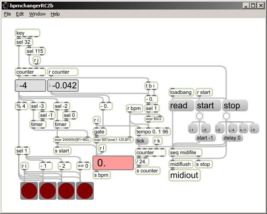267x214 pixels.
Task: Open the File menu
Action: click(x=7, y=14)
